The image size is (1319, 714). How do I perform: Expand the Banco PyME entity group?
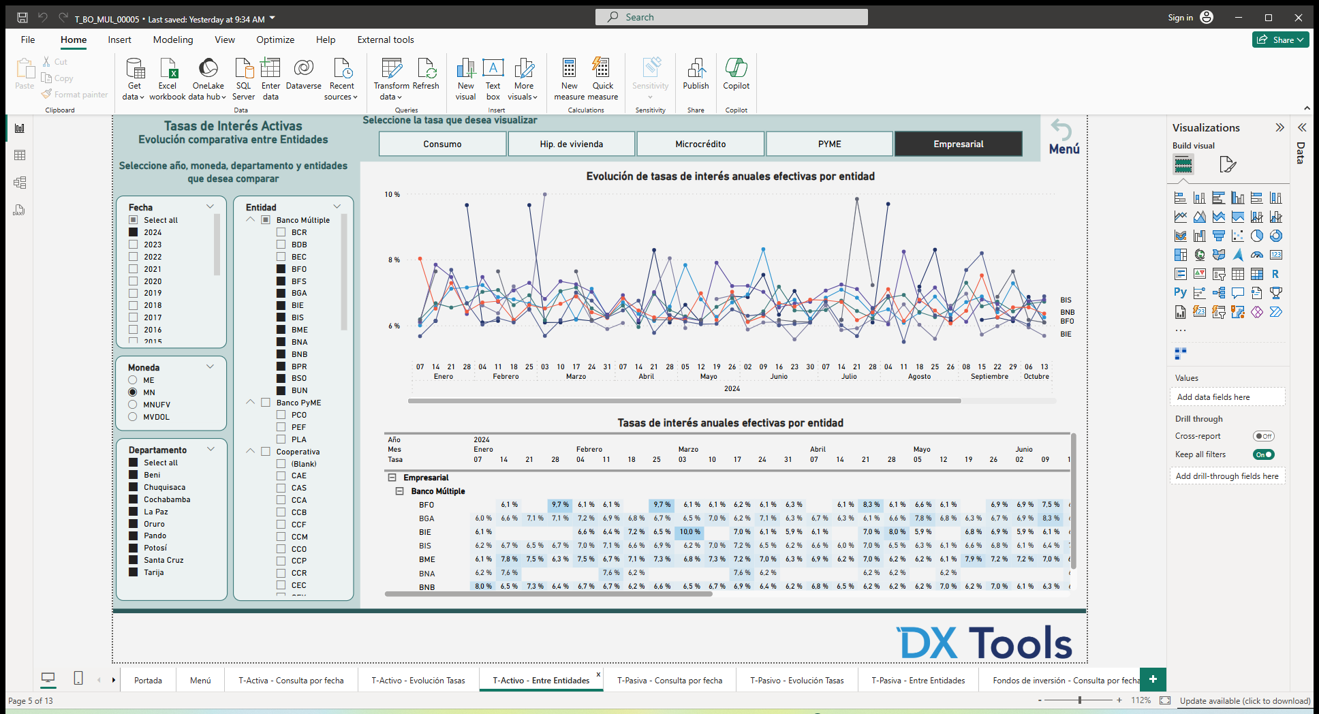point(250,402)
